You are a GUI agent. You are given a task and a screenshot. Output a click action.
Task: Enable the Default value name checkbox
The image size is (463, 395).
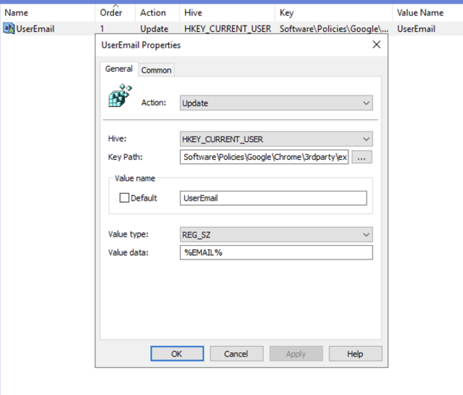coord(125,198)
